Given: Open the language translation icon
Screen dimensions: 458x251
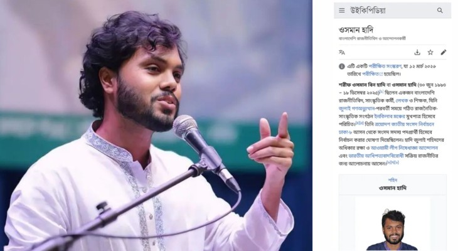Looking at the screenshot, I should point(342,52).
